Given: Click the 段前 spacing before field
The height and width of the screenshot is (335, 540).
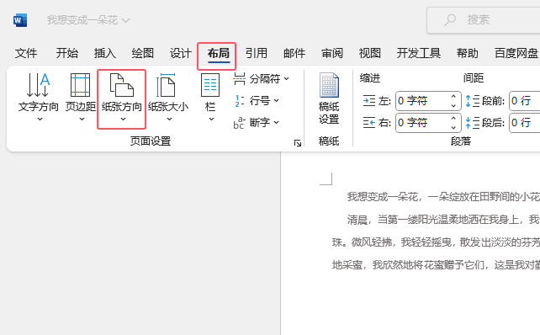Looking at the screenshot, I should point(525,101).
